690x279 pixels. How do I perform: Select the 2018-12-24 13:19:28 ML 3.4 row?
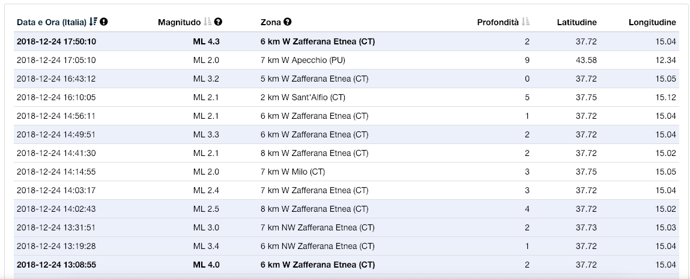point(56,246)
